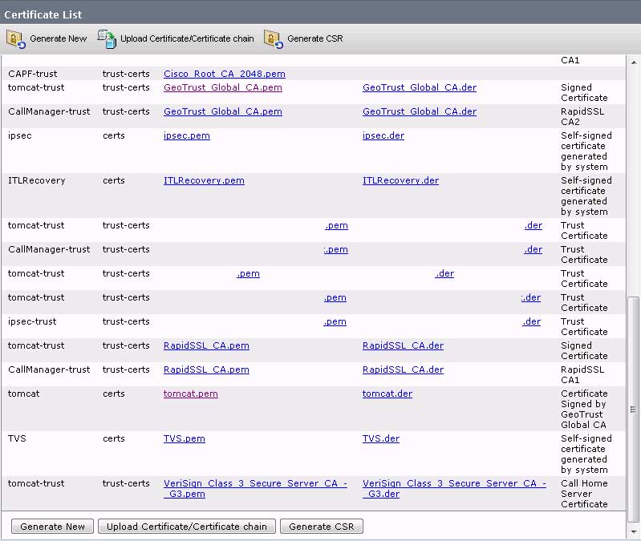The image size is (641, 541).
Task: Open the .pem link in ipsec-trust row
Action: (335, 321)
